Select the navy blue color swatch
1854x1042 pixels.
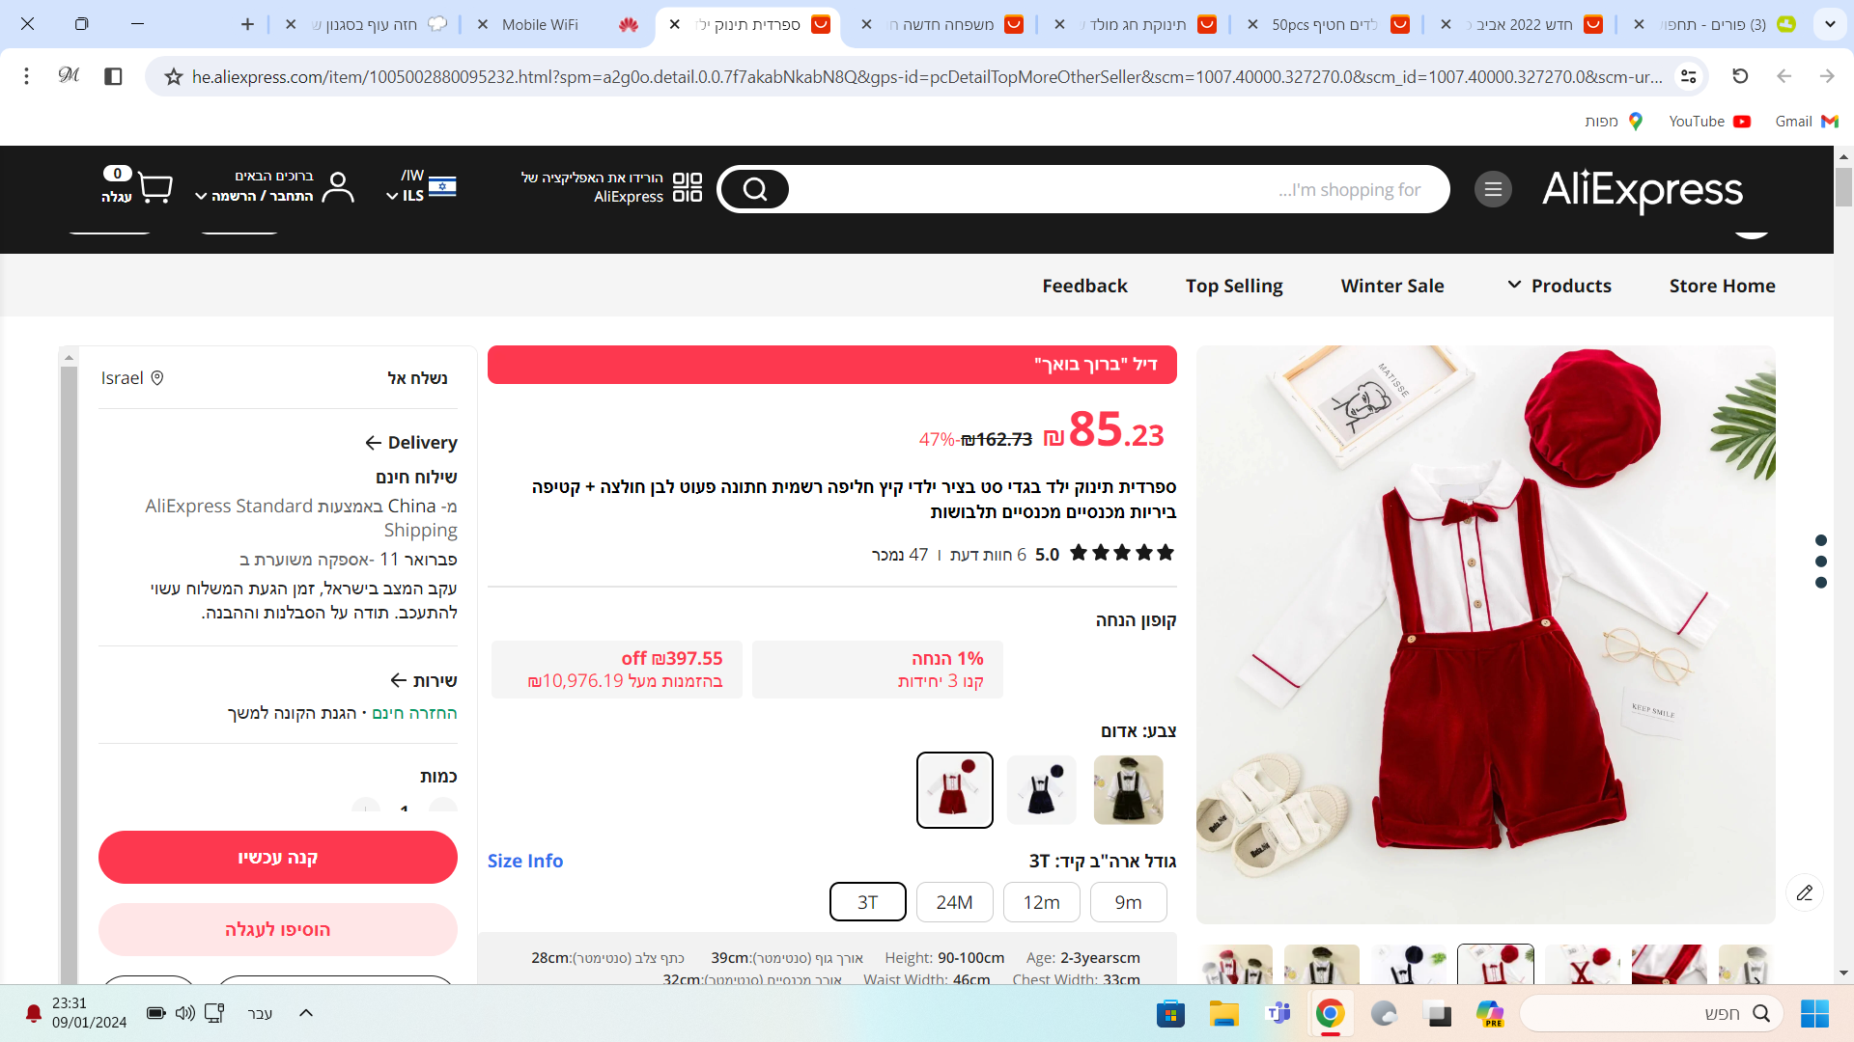pos(1041,790)
